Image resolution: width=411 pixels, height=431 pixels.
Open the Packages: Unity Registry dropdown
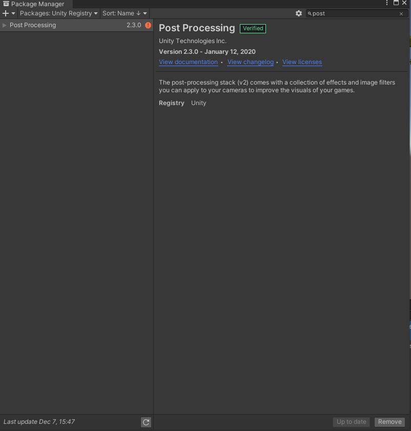[58, 13]
